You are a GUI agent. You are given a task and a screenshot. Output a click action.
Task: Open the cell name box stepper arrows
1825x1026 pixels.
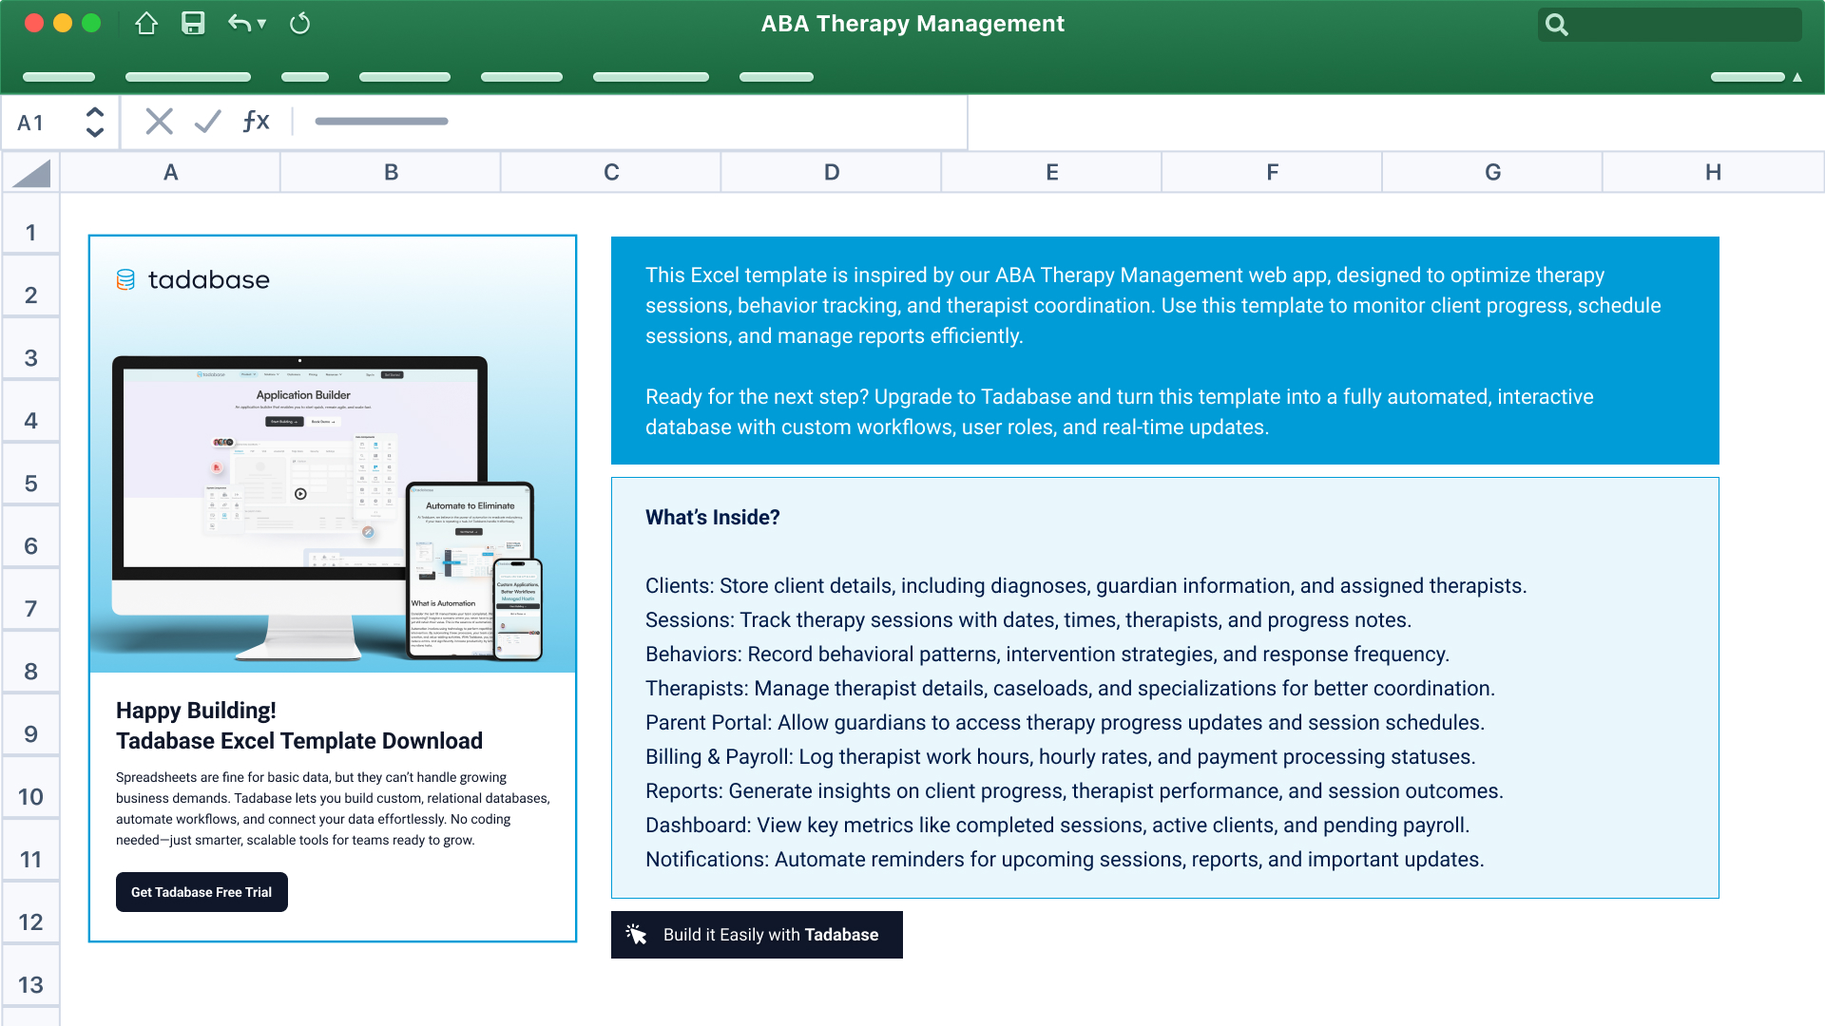[95, 122]
